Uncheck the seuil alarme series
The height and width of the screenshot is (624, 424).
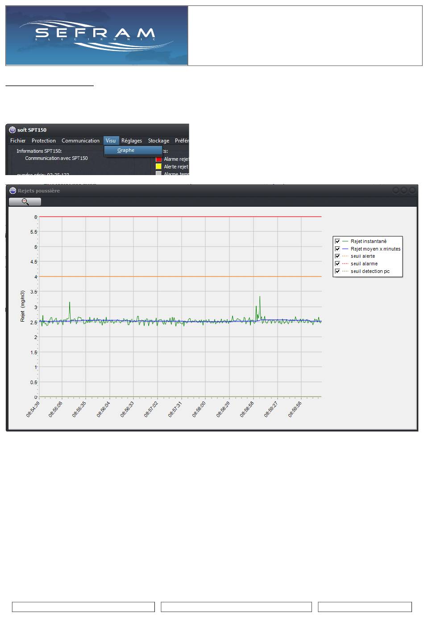pos(337,264)
